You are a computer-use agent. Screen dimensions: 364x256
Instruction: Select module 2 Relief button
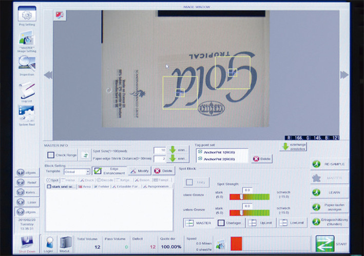coord(27,183)
